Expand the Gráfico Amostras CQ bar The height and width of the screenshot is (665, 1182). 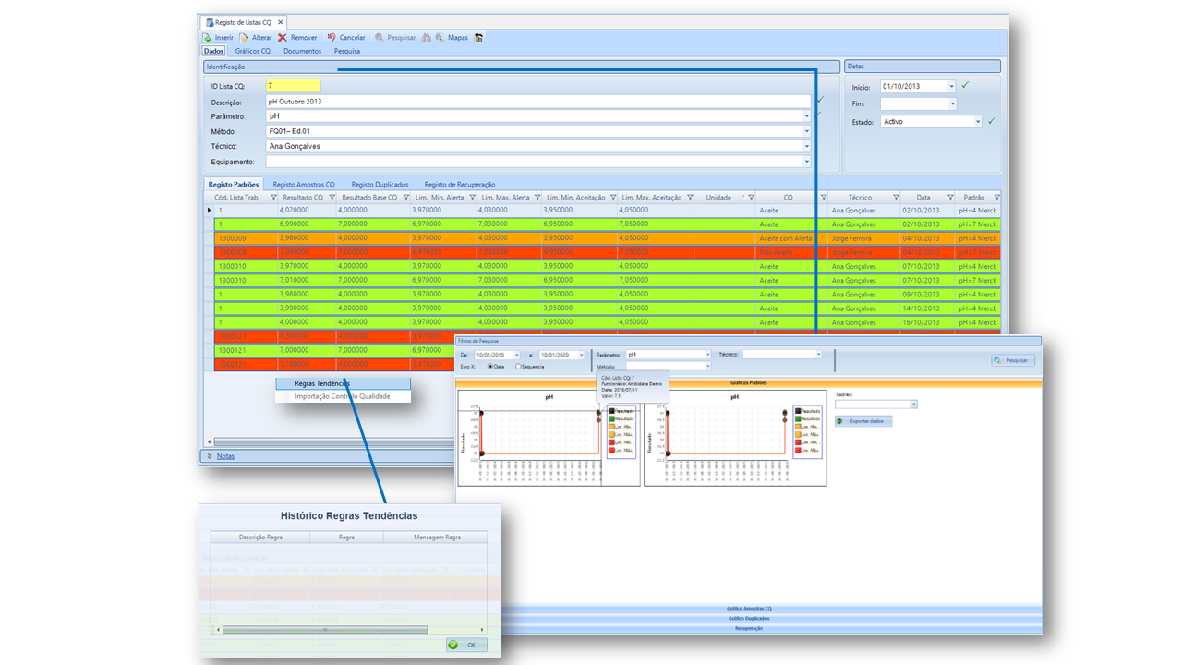click(749, 609)
